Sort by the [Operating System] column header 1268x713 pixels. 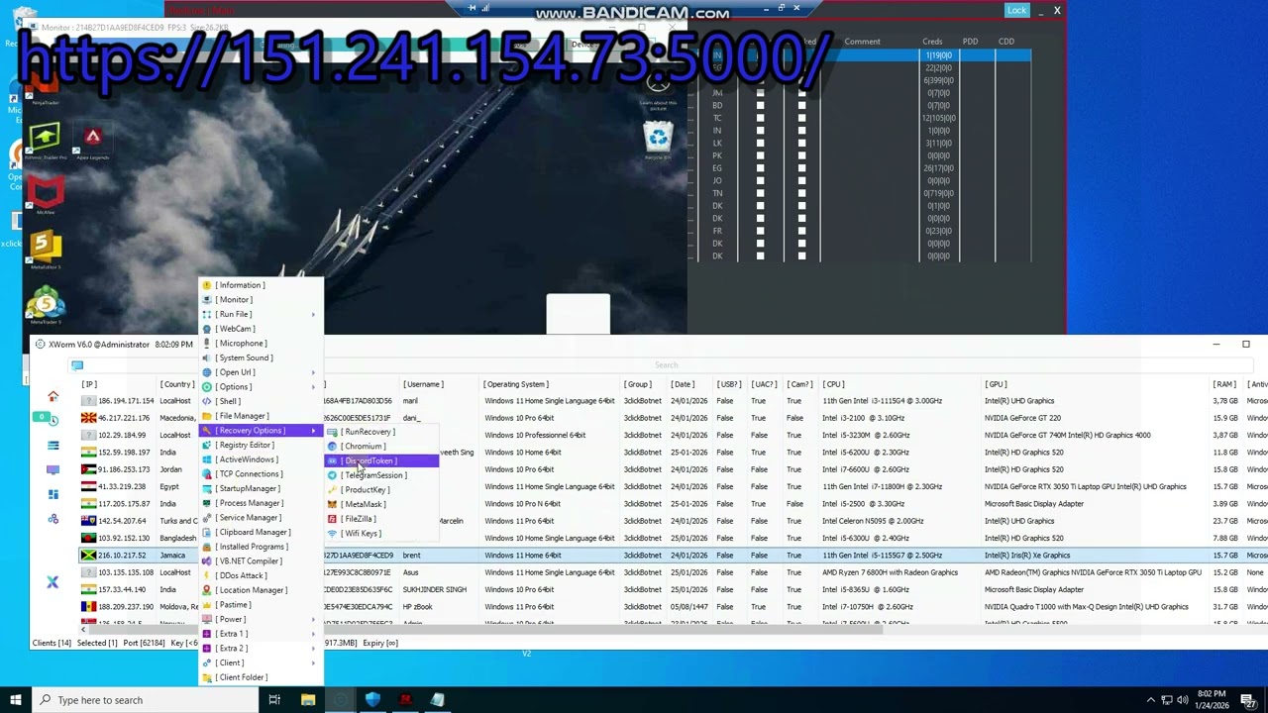coord(516,384)
